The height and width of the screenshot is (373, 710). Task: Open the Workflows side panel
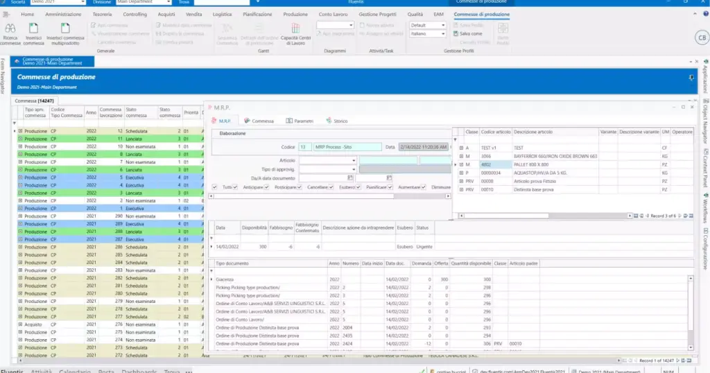click(x=705, y=208)
